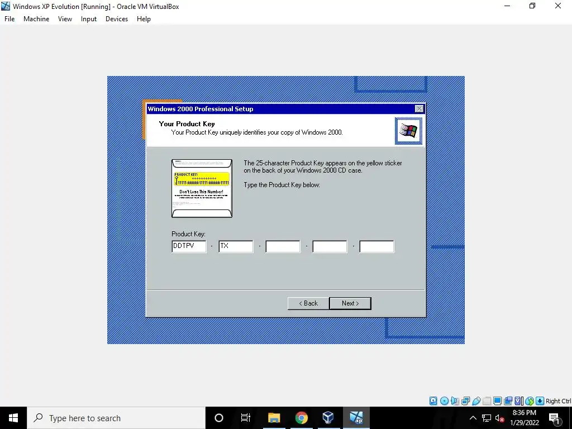Open the Windows Start menu
The width and height of the screenshot is (572, 429).
13,418
